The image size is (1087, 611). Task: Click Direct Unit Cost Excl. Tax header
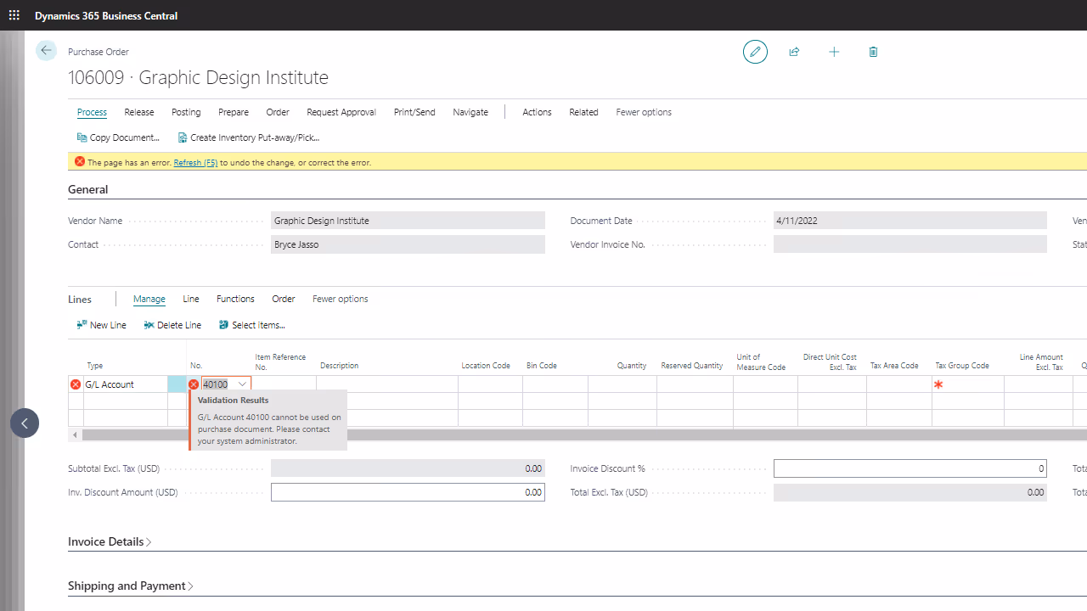(830, 362)
